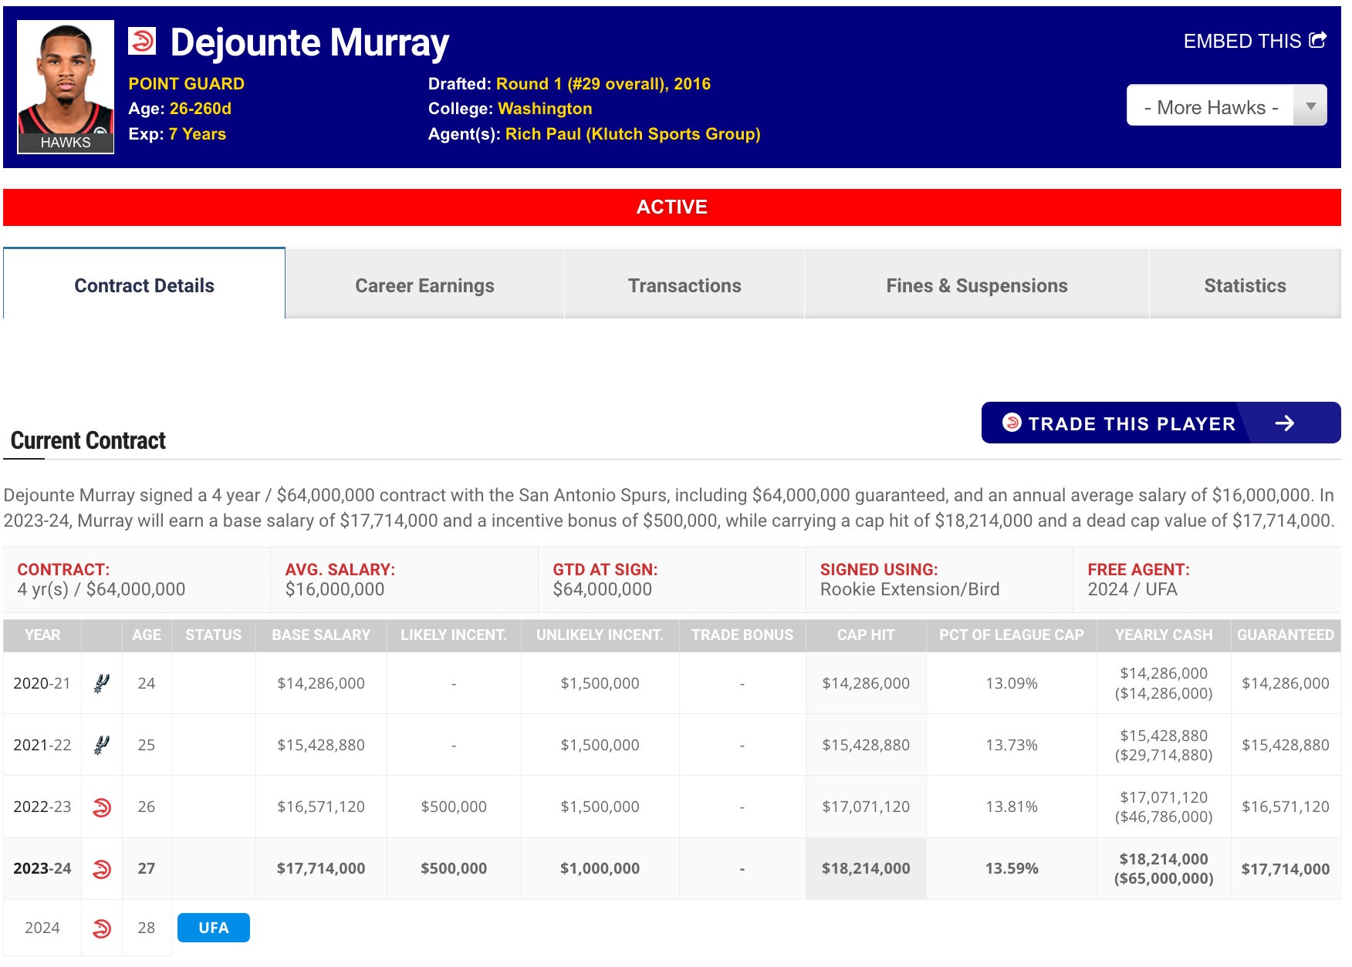Click the $18,214,000 cap hit cell

pos(866,868)
